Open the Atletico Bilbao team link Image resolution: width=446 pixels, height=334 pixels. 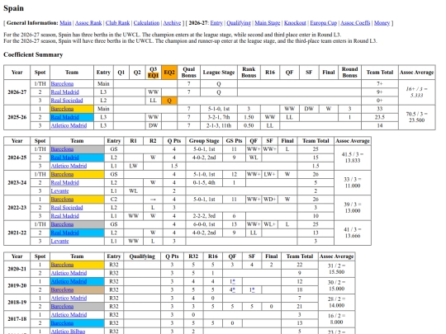point(68,332)
